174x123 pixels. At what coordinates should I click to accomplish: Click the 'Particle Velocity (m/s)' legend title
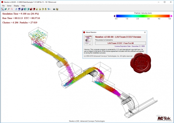point(143,13)
